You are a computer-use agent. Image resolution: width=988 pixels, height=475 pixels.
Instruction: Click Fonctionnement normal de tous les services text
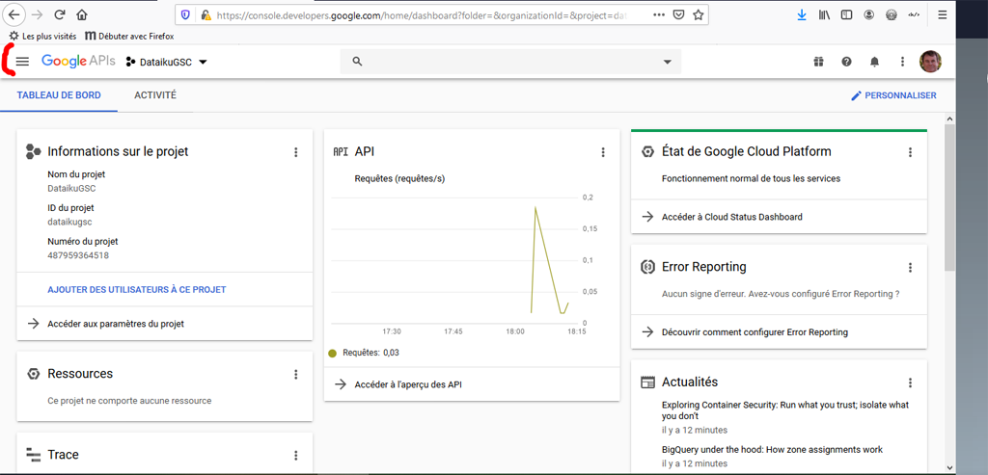coord(751,178)
